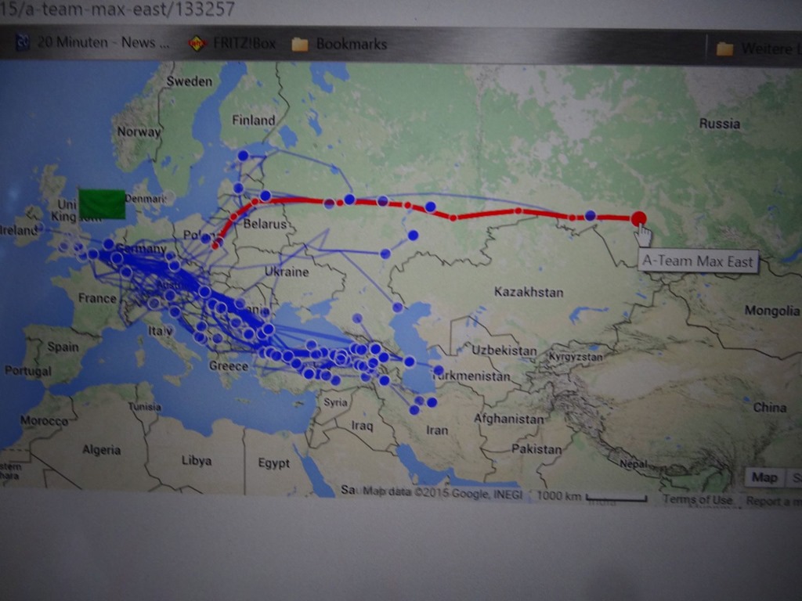The height and width of the screenshot is (601, 802).
Task: Click the 20 Minuten News bookmark icon
Action: coord(23,43)
